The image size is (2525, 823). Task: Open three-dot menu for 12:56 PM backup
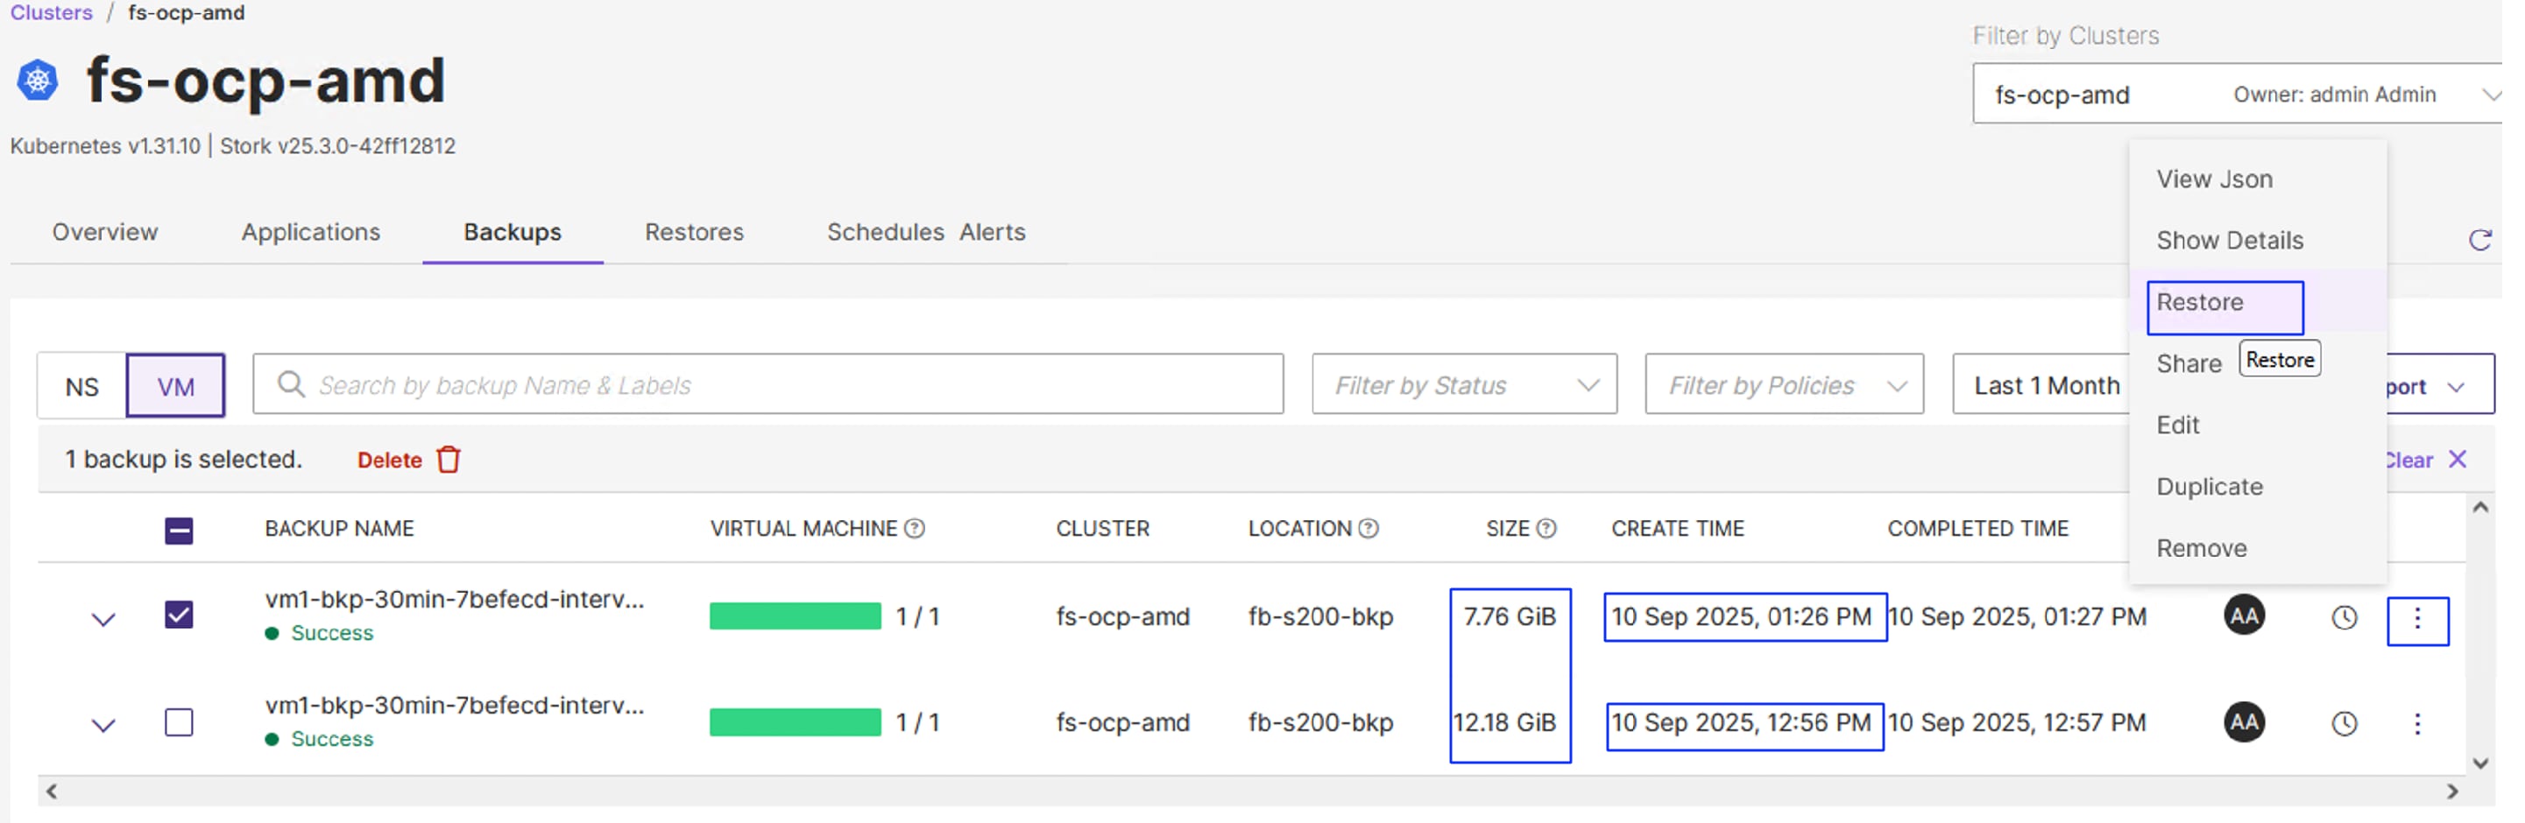(x=2416, y=724)
